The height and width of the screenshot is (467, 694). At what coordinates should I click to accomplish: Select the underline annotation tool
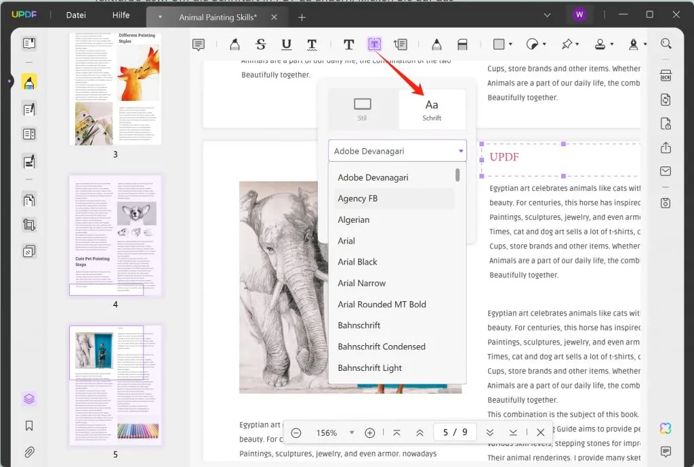coord(287,45)
